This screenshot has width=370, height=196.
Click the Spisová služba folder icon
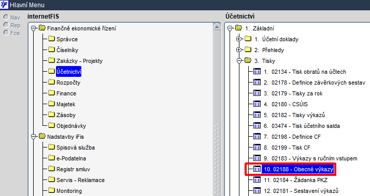click(52, 147)
